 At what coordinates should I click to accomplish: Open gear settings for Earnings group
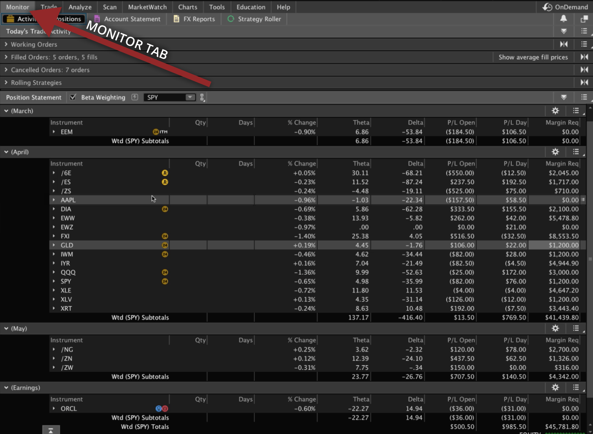[555, 387]
